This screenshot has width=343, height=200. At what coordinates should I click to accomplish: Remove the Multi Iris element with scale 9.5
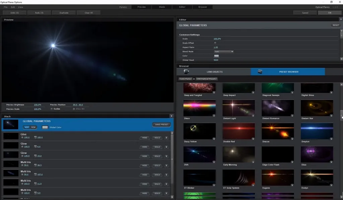[x=166, y=193]
